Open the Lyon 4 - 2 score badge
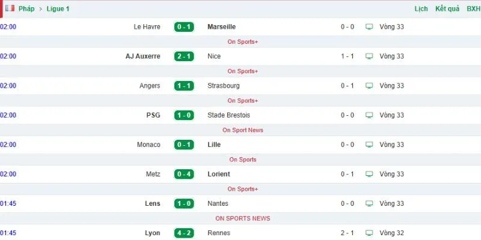Image resolution: width=481 pixels, height=240 pixels. [x=184, y=233]
